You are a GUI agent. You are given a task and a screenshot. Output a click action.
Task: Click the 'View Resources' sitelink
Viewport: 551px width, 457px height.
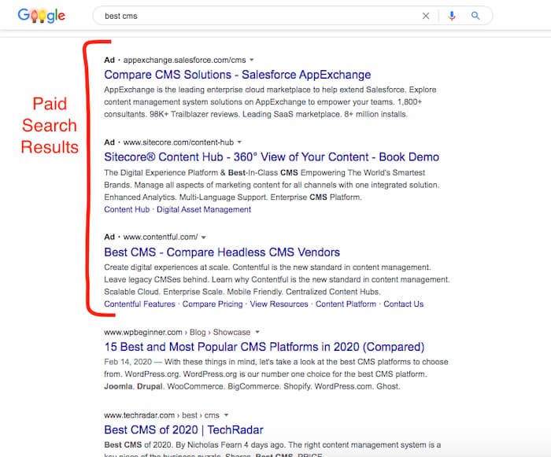pos(279,304)
